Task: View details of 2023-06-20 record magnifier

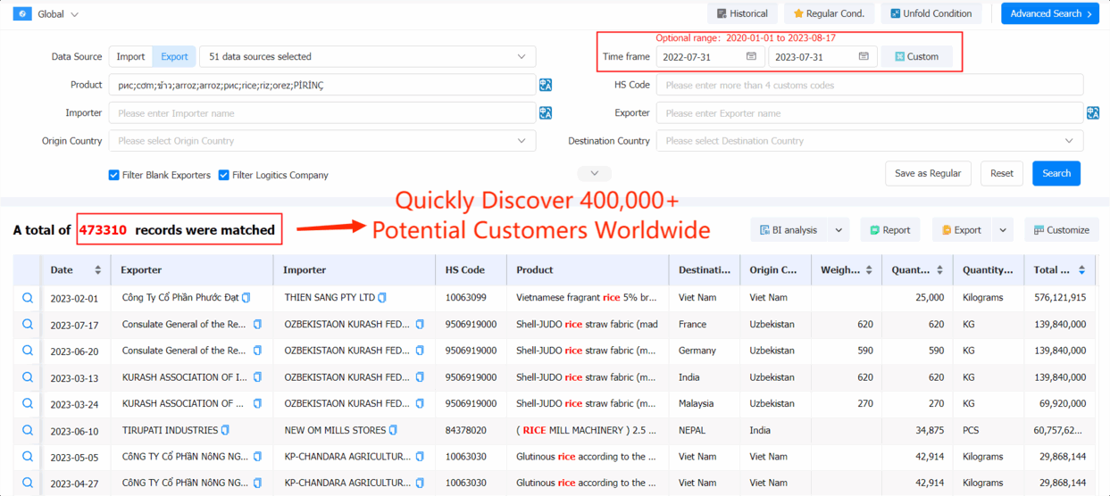Action: click(28, 351)
